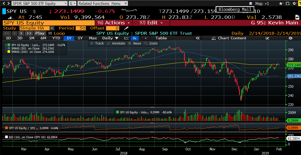Click the export screen icon
The width and height of the screenshot is (301, 155).
tap(288, 3)
